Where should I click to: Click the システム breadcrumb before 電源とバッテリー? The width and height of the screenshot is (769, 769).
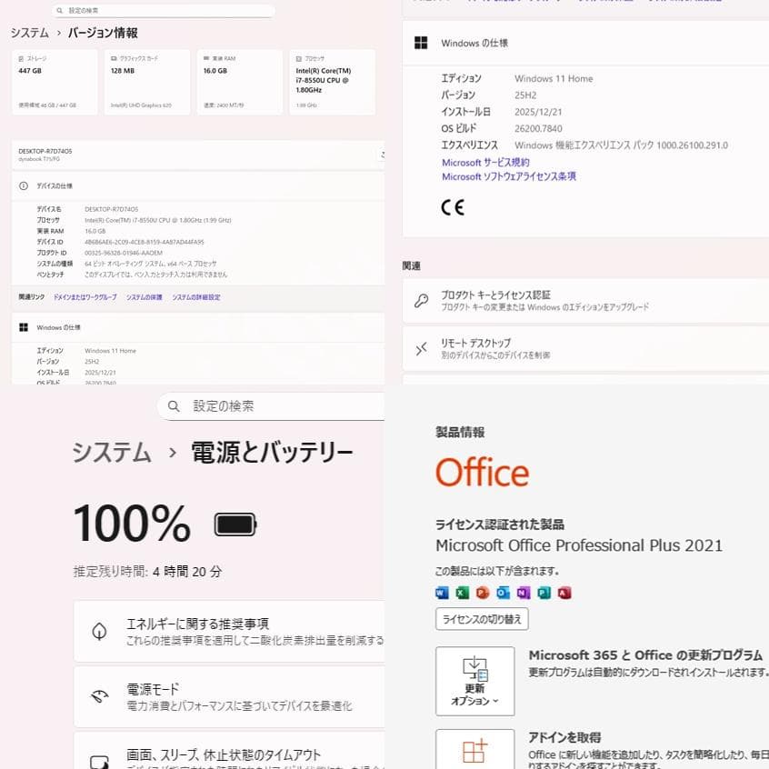pyautogui.click(x=112, y=452)
